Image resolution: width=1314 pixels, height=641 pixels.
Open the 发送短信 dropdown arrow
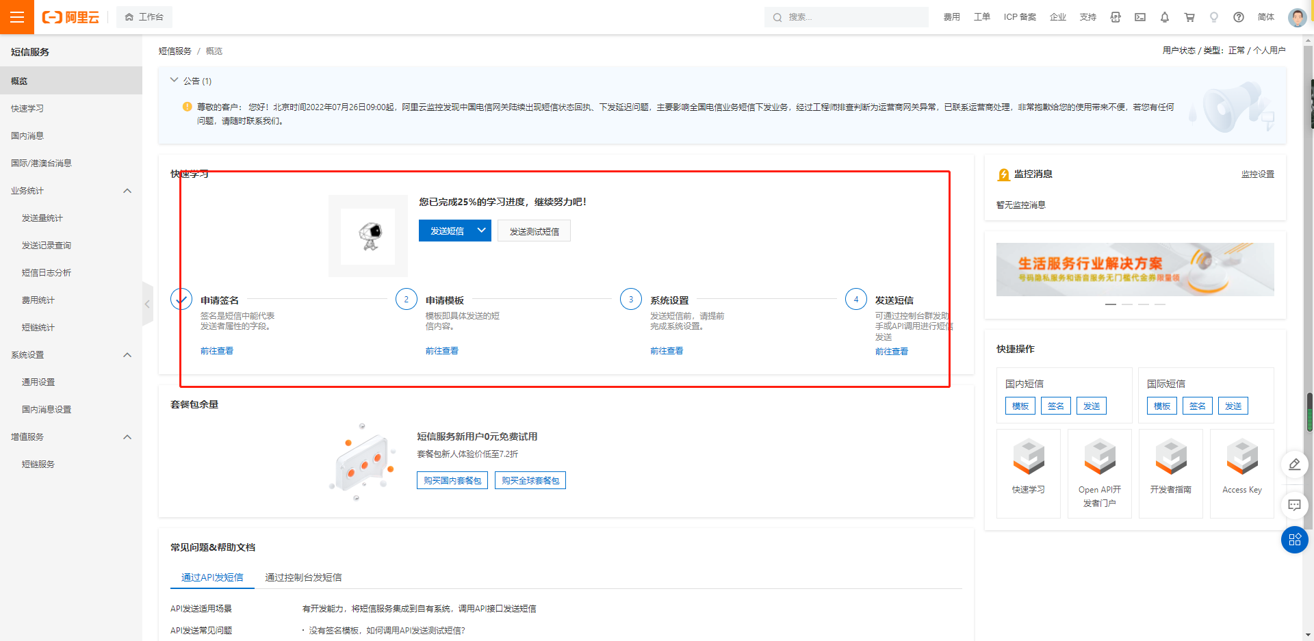pyautogui.click(x=482, y=231)
